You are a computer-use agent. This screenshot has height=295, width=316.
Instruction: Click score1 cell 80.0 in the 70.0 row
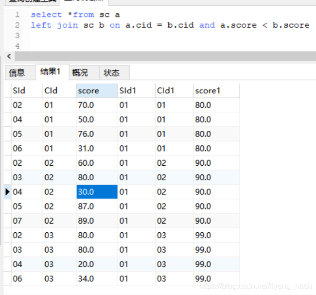tap(216, 105)
